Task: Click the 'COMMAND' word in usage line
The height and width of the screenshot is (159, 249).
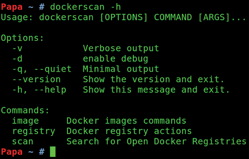Action: pyautogui.click(x=173, y=17)
